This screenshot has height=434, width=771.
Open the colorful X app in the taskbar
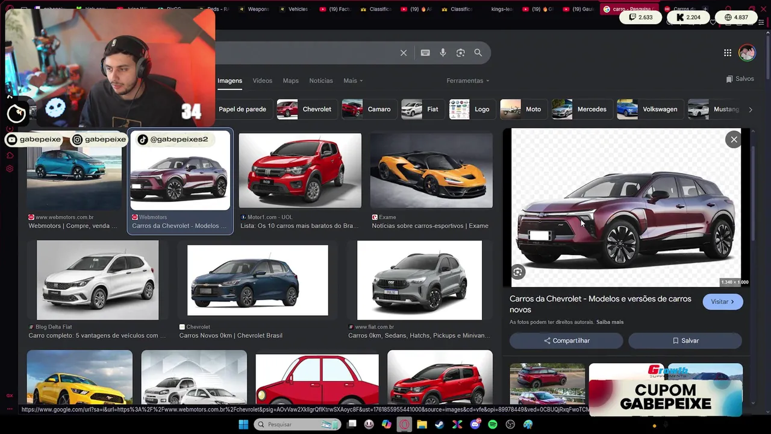tap(457, 424)
